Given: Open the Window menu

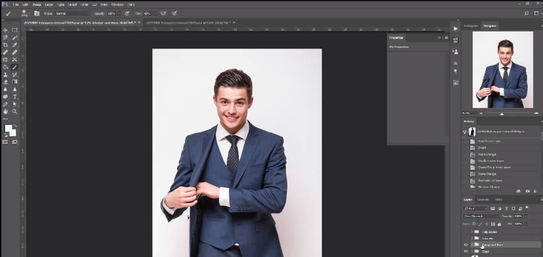Looking at the screenshot, I should (117, 5).
